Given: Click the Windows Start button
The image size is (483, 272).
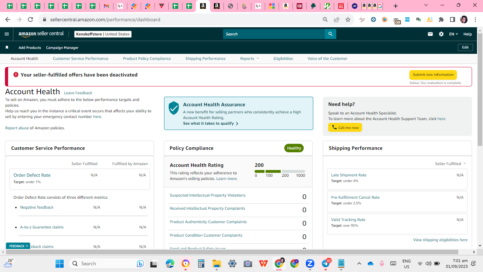Looking at the screenshot, I should 59,263.
